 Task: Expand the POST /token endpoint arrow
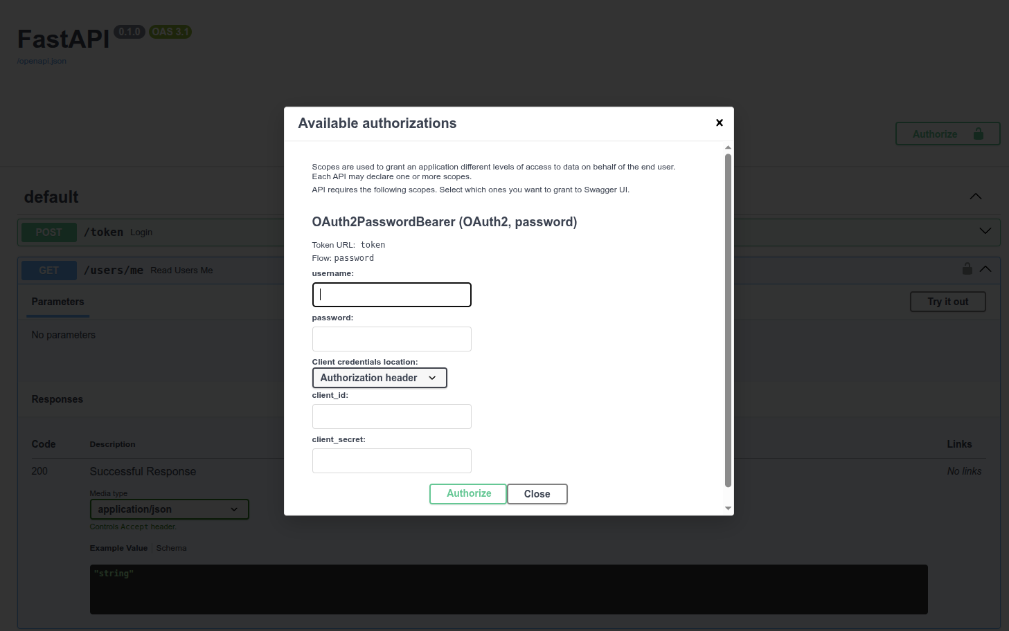coord(985,231)
